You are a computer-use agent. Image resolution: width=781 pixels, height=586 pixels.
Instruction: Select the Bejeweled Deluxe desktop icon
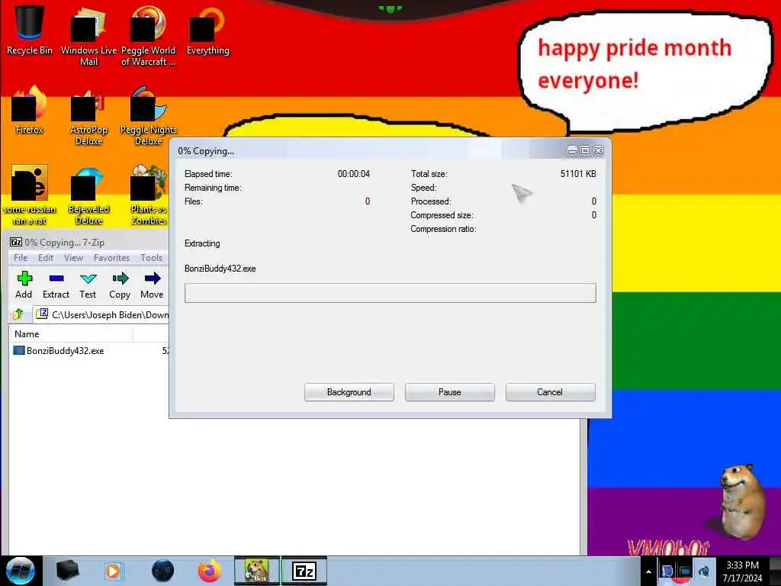88,195
